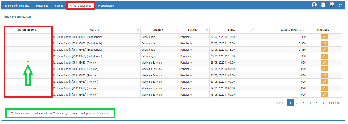Edit the appointment dated 23/05/2020
This screenshot has width=348, height=124.
324,63
